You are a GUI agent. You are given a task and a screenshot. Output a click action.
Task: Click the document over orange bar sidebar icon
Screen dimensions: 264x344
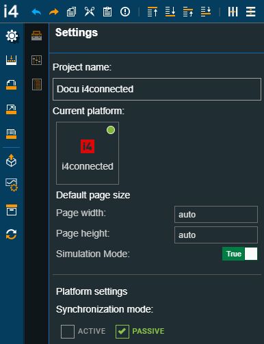click(x=11, y=85)
